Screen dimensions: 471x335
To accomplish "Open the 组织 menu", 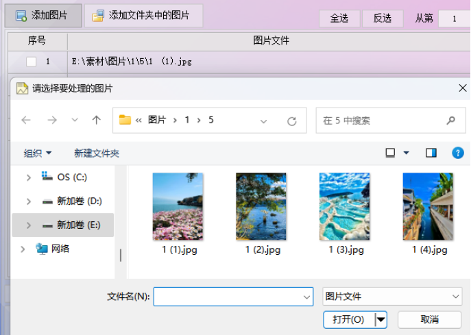I will click(x=38, y=153).
